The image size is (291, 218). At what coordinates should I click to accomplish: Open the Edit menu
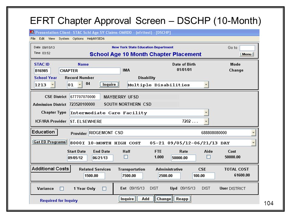[42, 38]
